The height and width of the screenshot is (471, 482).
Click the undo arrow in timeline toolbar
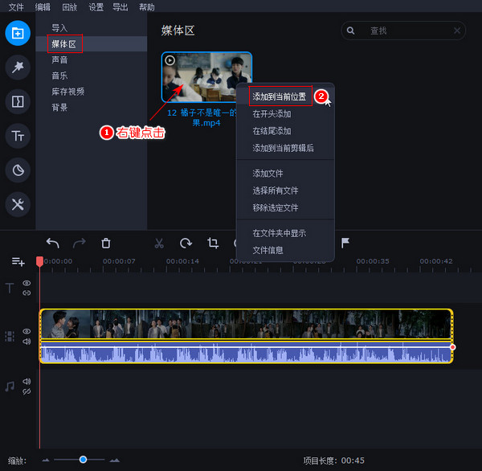coord(53,244)
